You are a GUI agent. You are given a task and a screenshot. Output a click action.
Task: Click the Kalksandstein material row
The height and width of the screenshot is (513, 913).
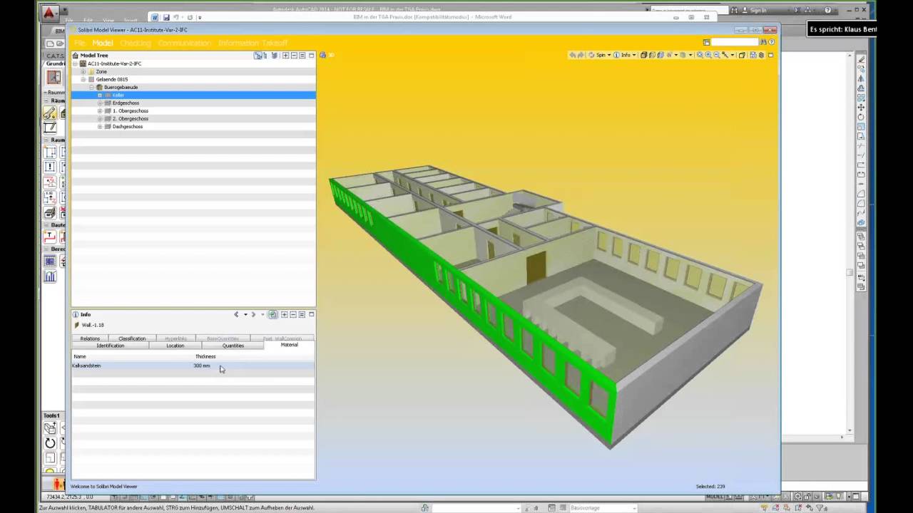pos(193,366)
